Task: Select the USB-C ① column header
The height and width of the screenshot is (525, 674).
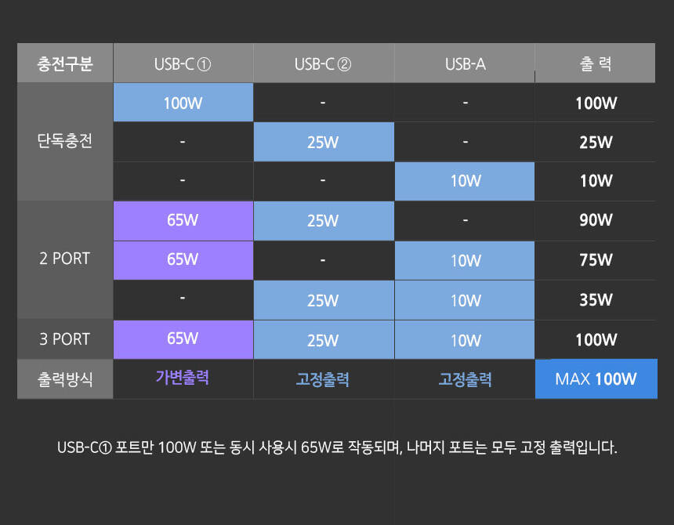Action: (183, 63)
